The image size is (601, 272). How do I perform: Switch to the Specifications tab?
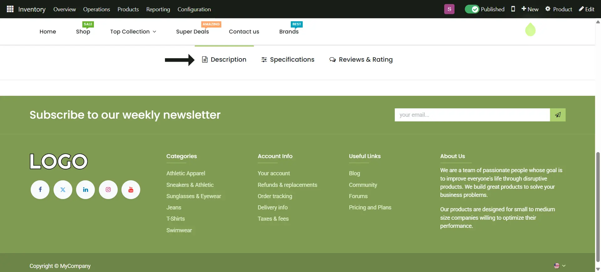click(288, 59)
